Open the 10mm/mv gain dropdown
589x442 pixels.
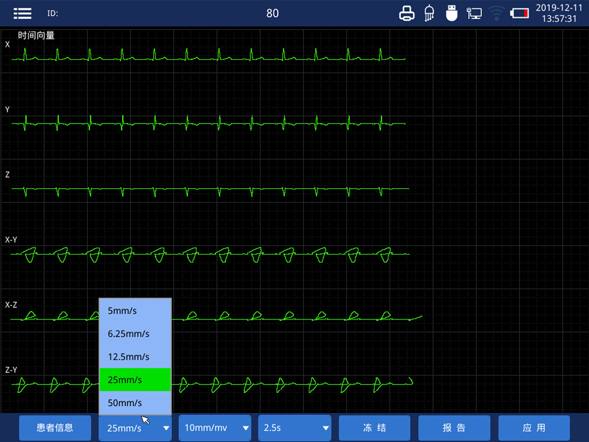click(x=215, y=428)
